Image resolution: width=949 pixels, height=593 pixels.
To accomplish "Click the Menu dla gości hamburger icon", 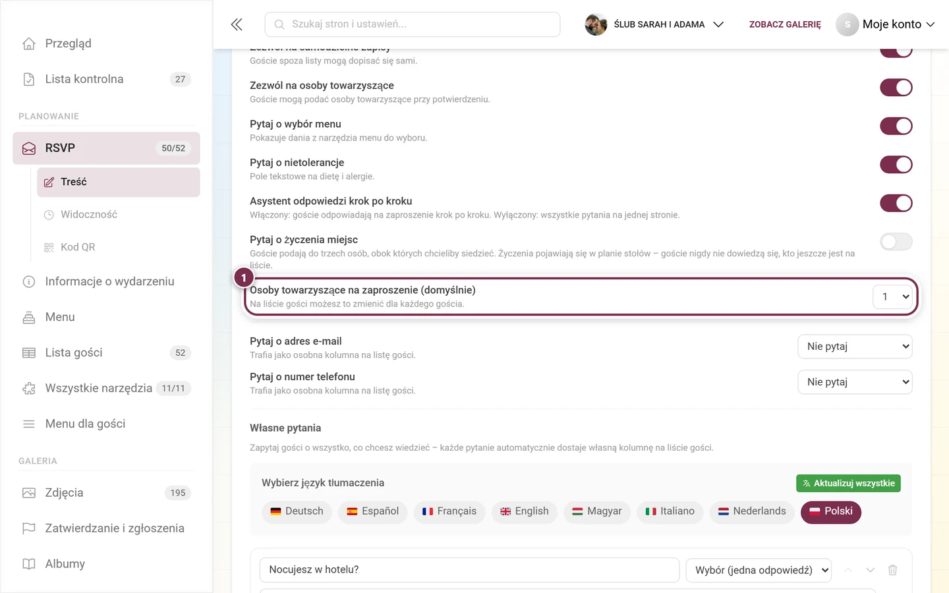I will [x=29, y=424].
